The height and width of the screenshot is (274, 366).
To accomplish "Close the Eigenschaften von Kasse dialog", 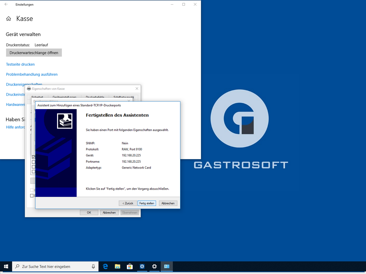I will 137,89.
